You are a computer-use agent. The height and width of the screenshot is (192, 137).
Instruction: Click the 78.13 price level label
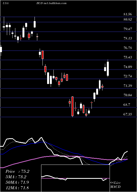tap(128, 38)
